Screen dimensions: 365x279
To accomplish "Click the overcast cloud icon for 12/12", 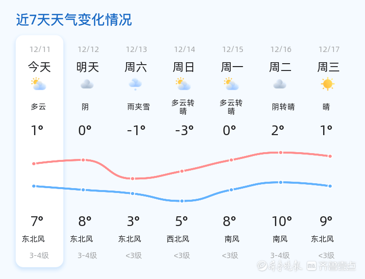I will [x=87, y=84].
